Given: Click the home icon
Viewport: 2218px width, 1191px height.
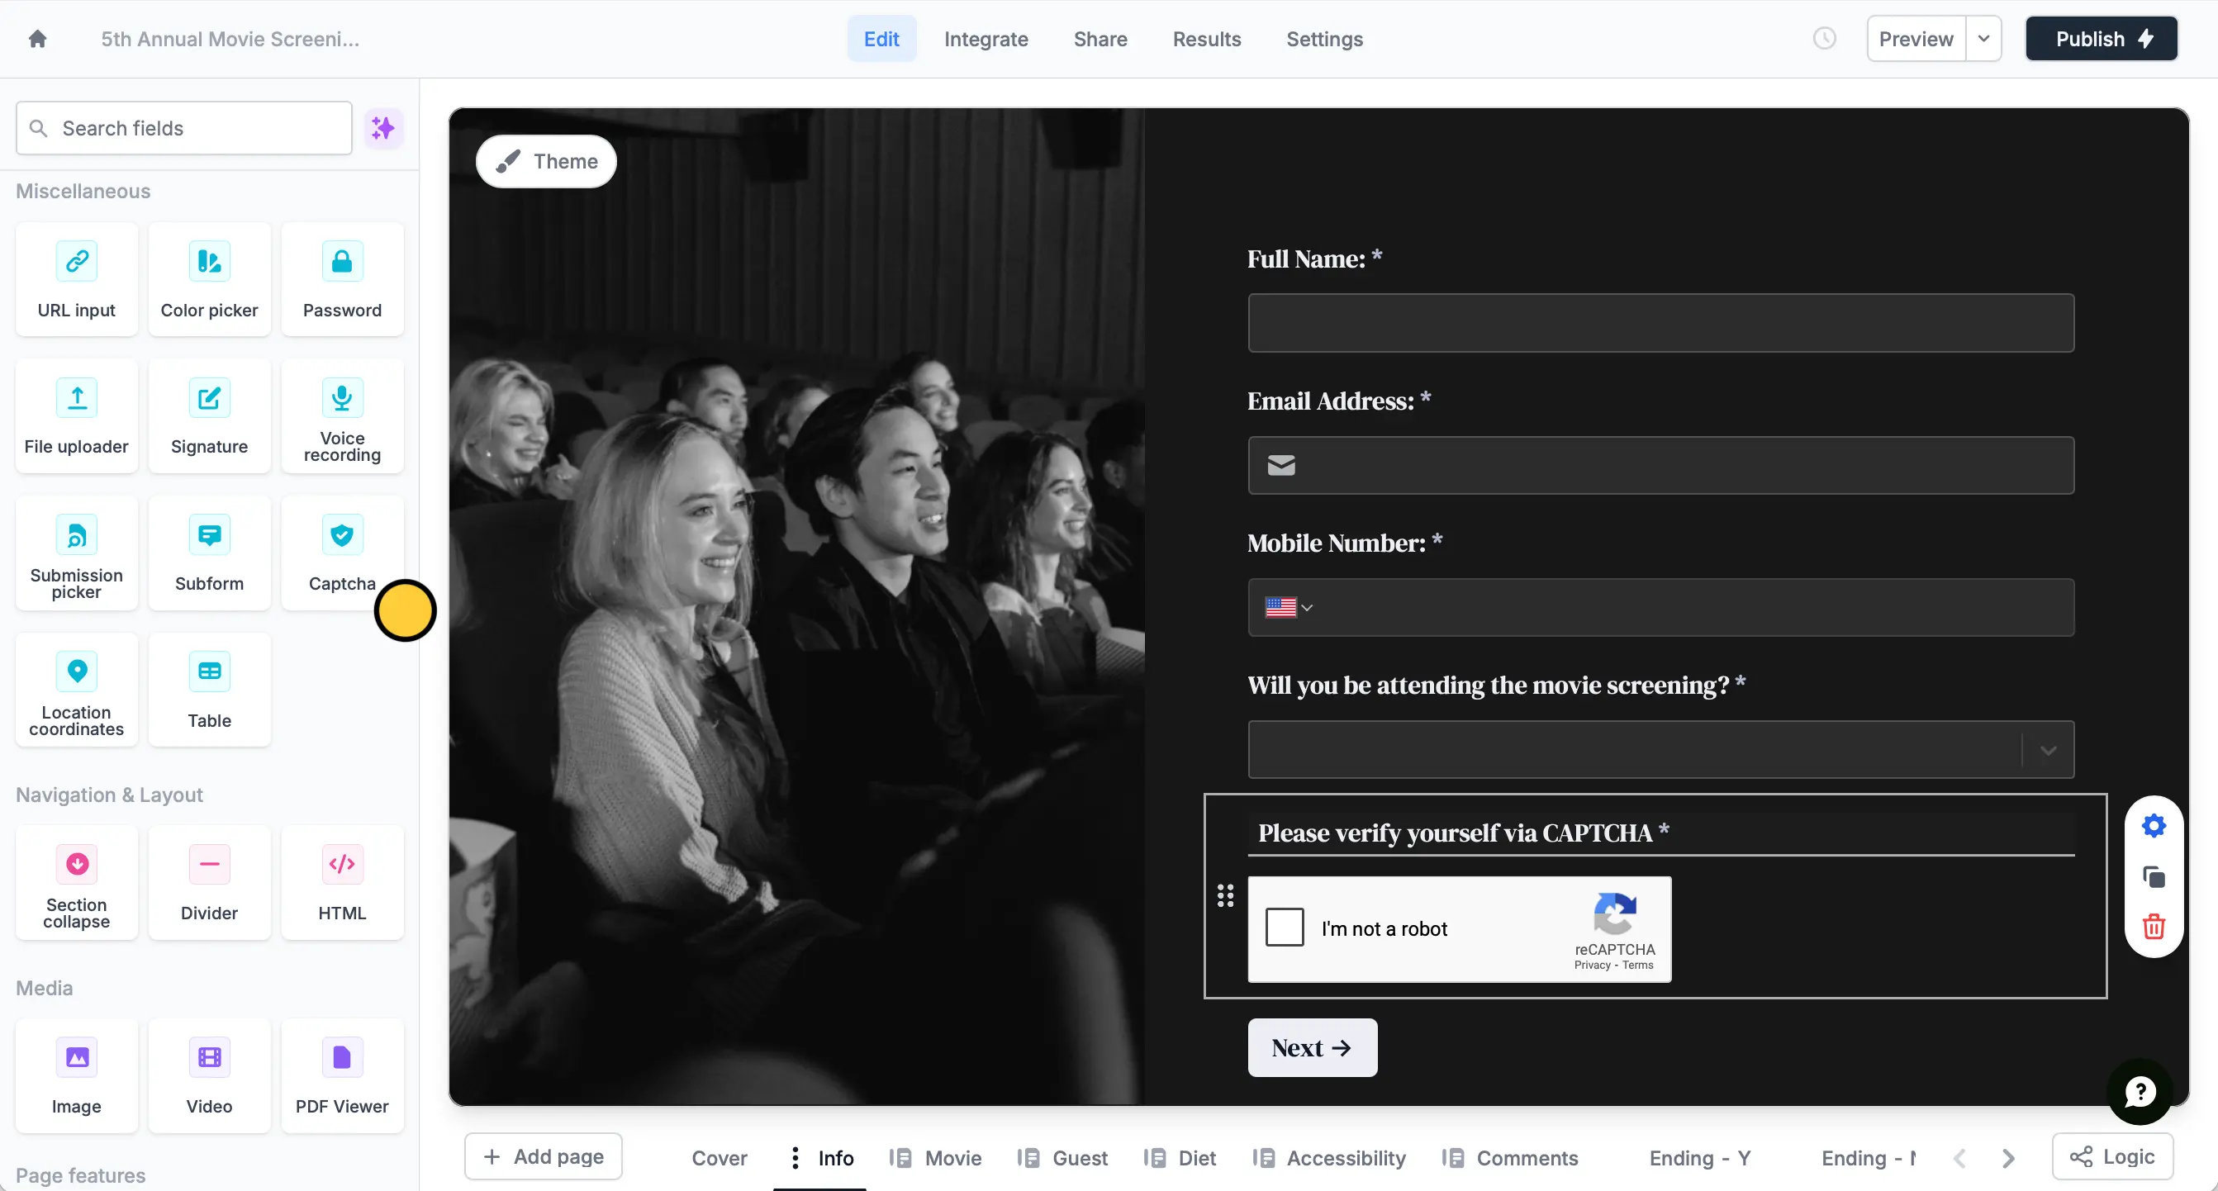Looking at the screenshot, I should coord(37,39).
